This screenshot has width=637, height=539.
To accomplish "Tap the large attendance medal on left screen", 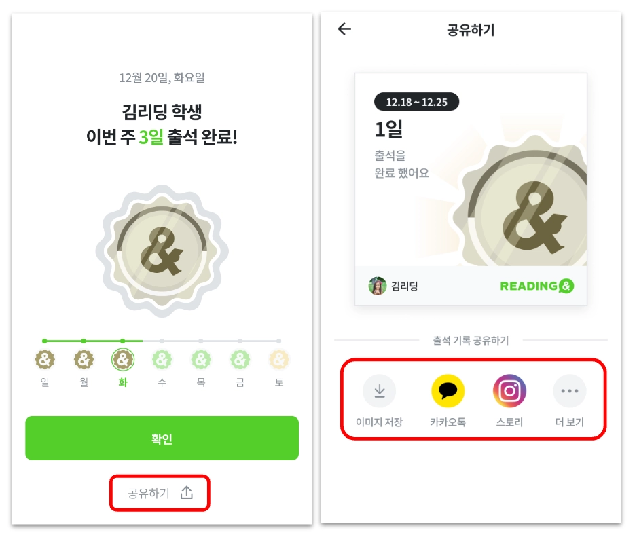I will [x=162, y=251].
